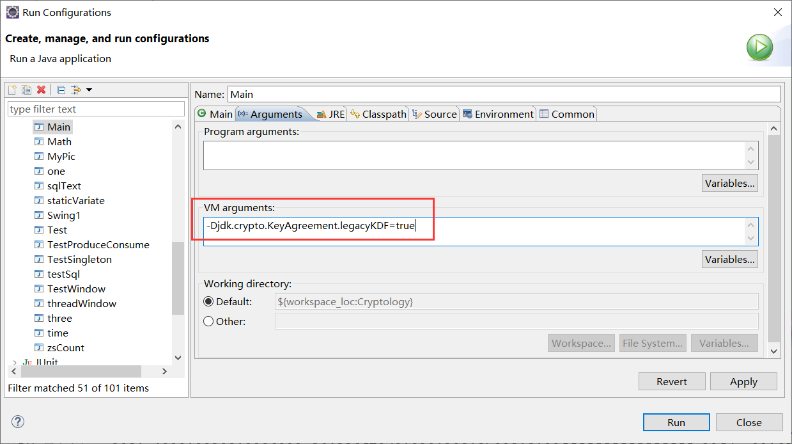Click the Eclipse icon in the title bar
This screenshot has width=792, height=444.
(12, 12)
